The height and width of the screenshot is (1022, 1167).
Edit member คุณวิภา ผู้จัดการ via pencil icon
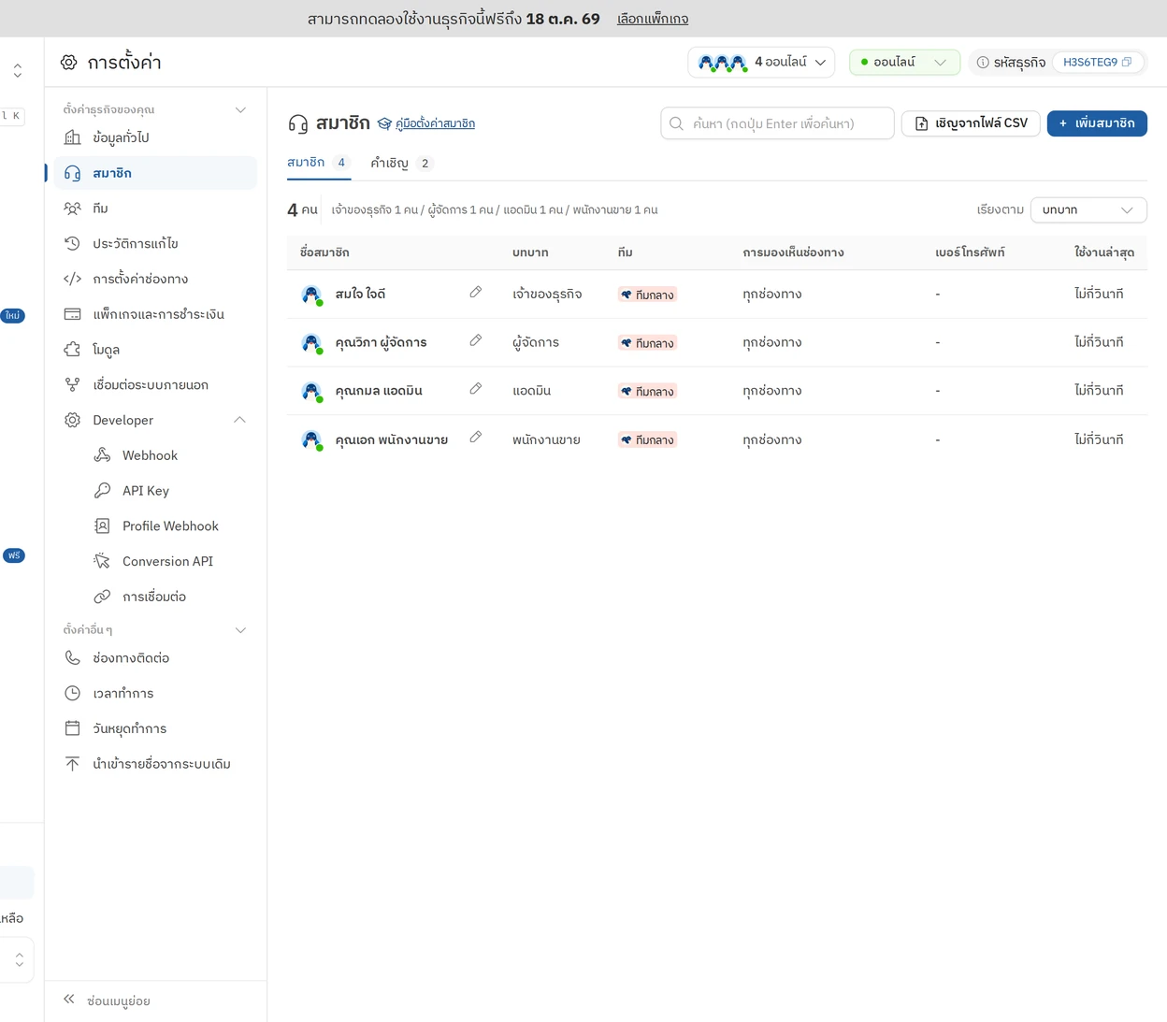tap(476, 340)
